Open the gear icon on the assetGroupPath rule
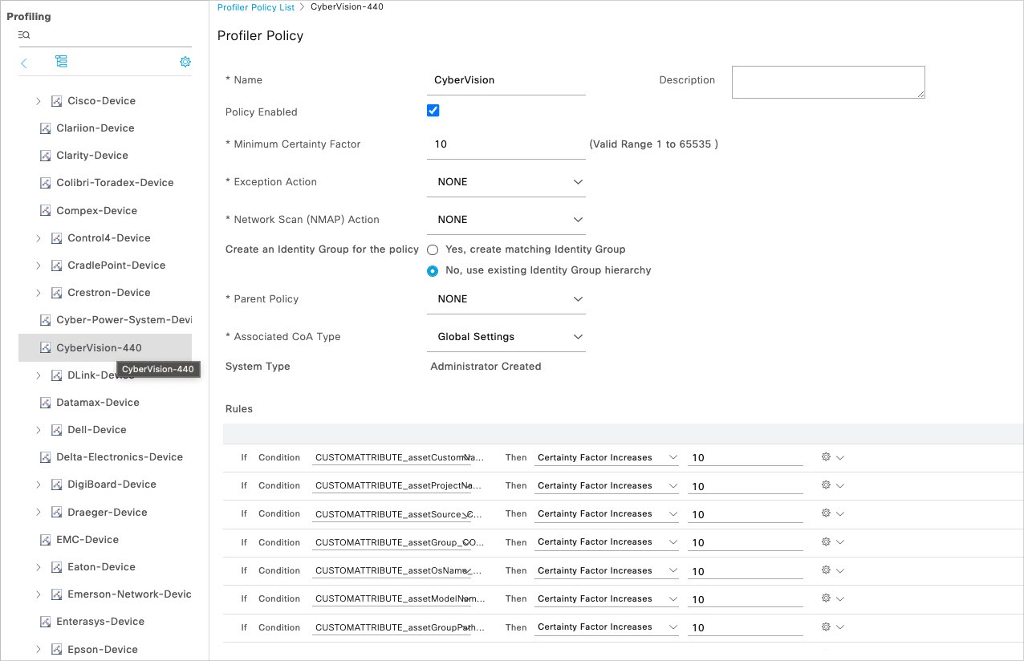Image resolution: width=1024 pixels, height=661 pixels. click(826, 627)
